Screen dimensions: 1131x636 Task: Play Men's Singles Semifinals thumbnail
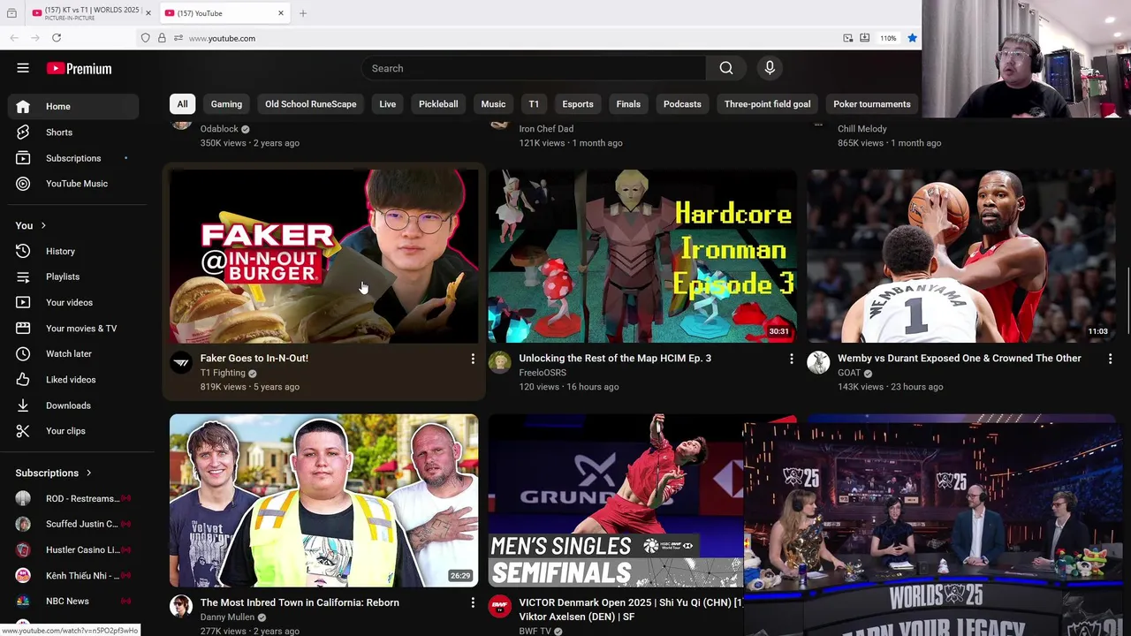click(616, 500)
